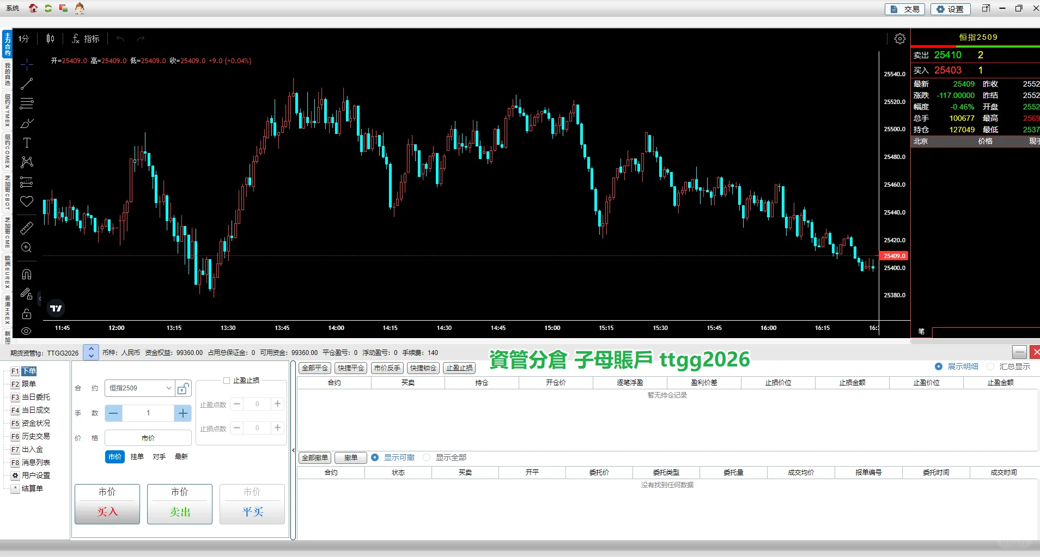Select the text annotation tool on the chart toolbar
Viewport: 1040px width, 557px height.
click(x=26, y=143)
